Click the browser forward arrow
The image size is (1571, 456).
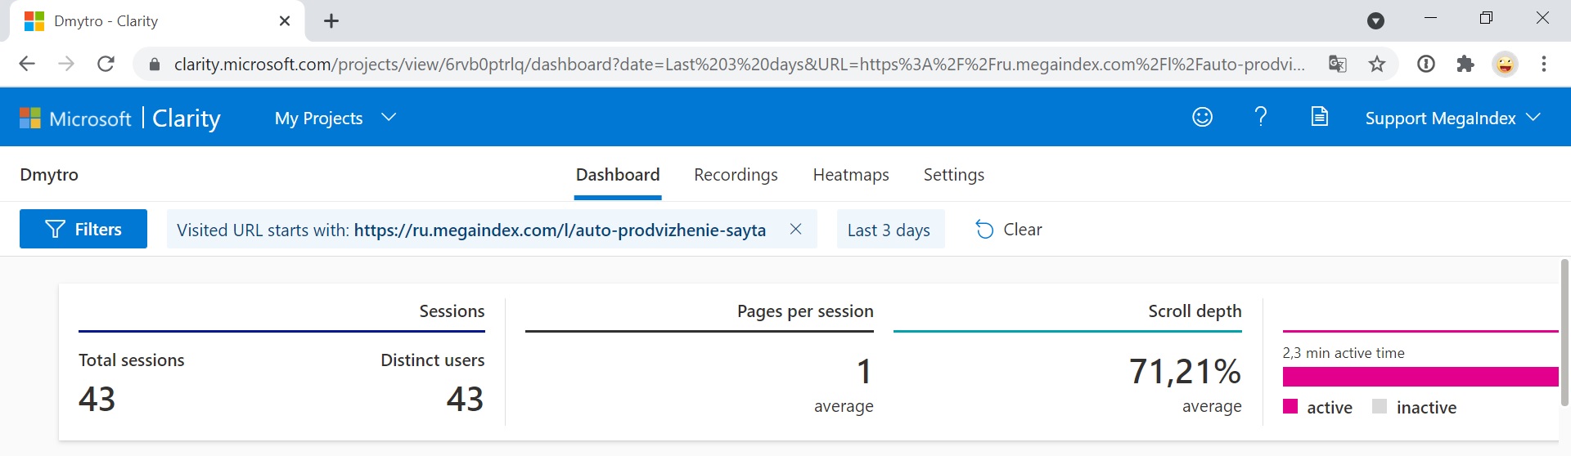click(x=66, y=64)
